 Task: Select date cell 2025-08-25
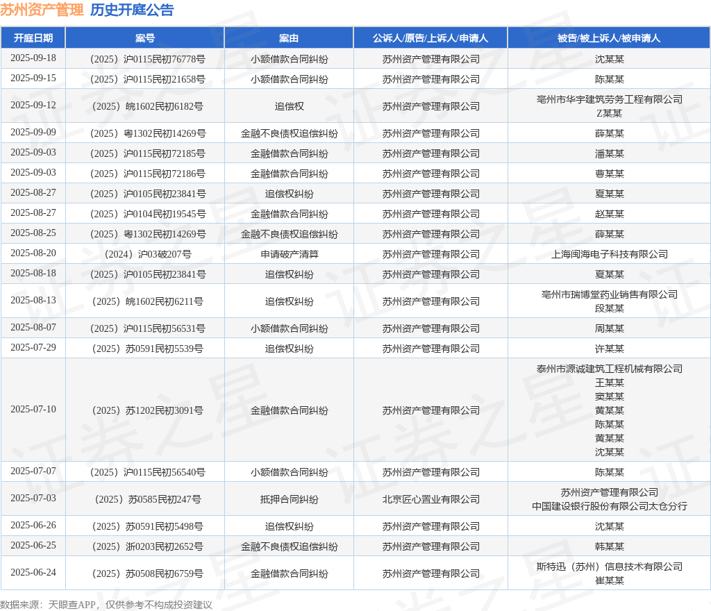pyautogui.click(x=33, y=233)
